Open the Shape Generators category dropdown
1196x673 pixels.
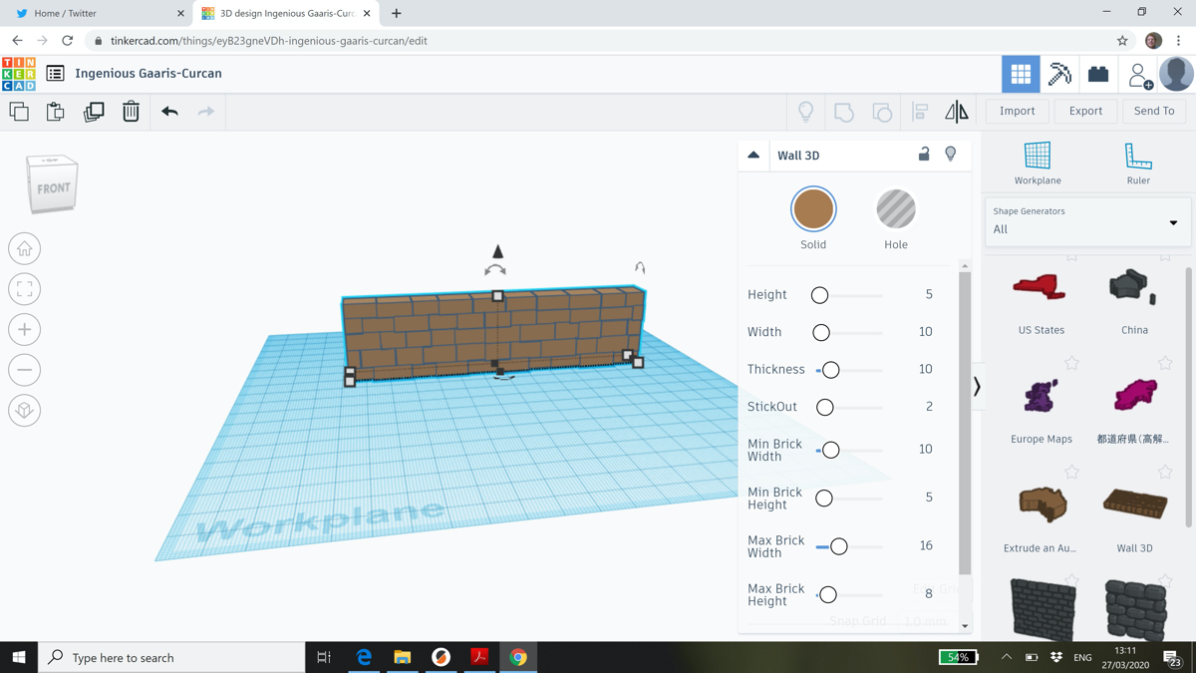tap(1172, 220)
